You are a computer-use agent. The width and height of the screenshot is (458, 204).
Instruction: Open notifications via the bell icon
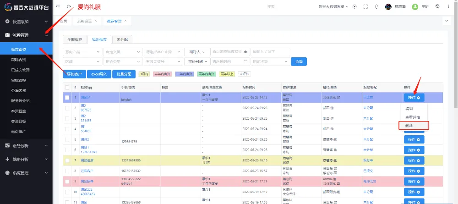coord(376,7)
